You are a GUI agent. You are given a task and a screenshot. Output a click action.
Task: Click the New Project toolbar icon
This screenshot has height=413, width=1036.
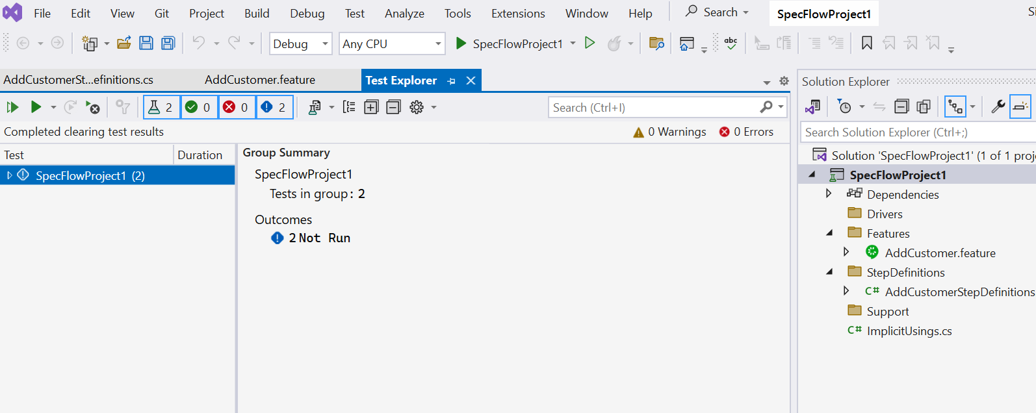tap(90, 44)
